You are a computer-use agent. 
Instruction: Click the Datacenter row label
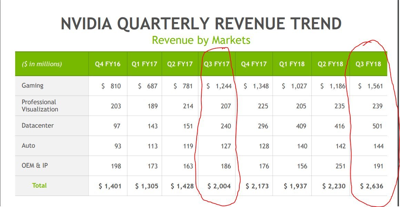pos(38,126)
